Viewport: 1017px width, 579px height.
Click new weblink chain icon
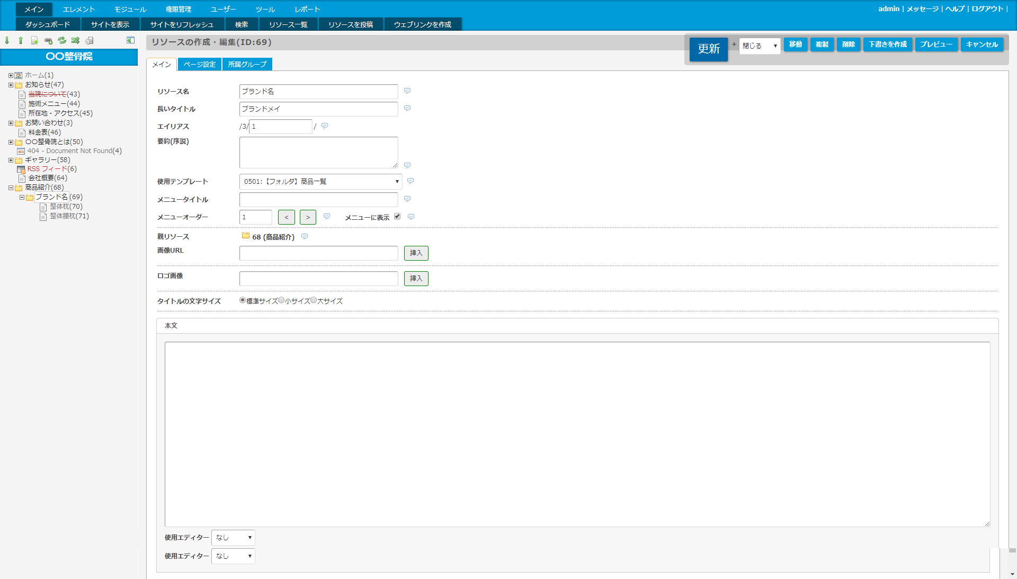click(48, 41)
